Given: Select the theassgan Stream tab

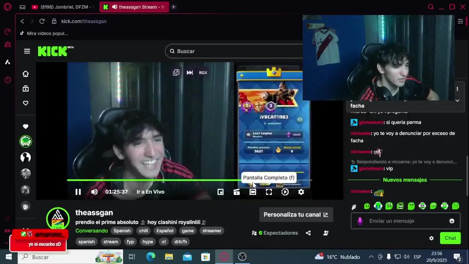Looking at the screenshot, I should [134, 7].
